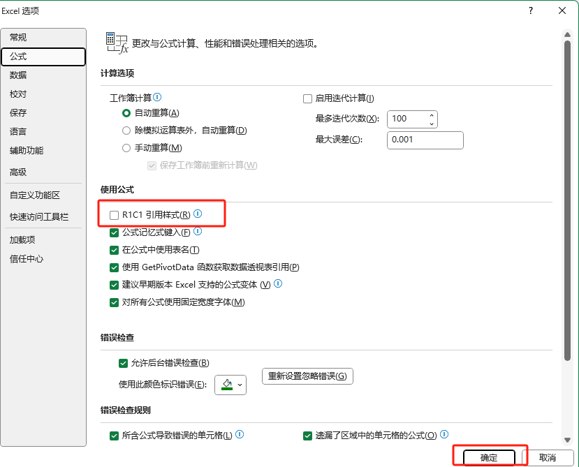Open the 校对 options category
This screenshot has width=579, height=467.
[x=43, y=94]
